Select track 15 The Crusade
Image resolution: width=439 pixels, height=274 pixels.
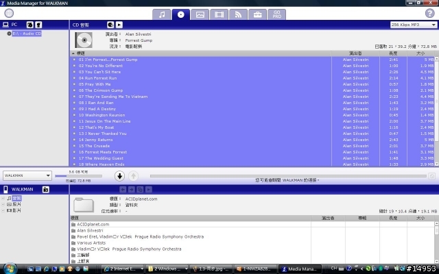(x=252, y=146)
